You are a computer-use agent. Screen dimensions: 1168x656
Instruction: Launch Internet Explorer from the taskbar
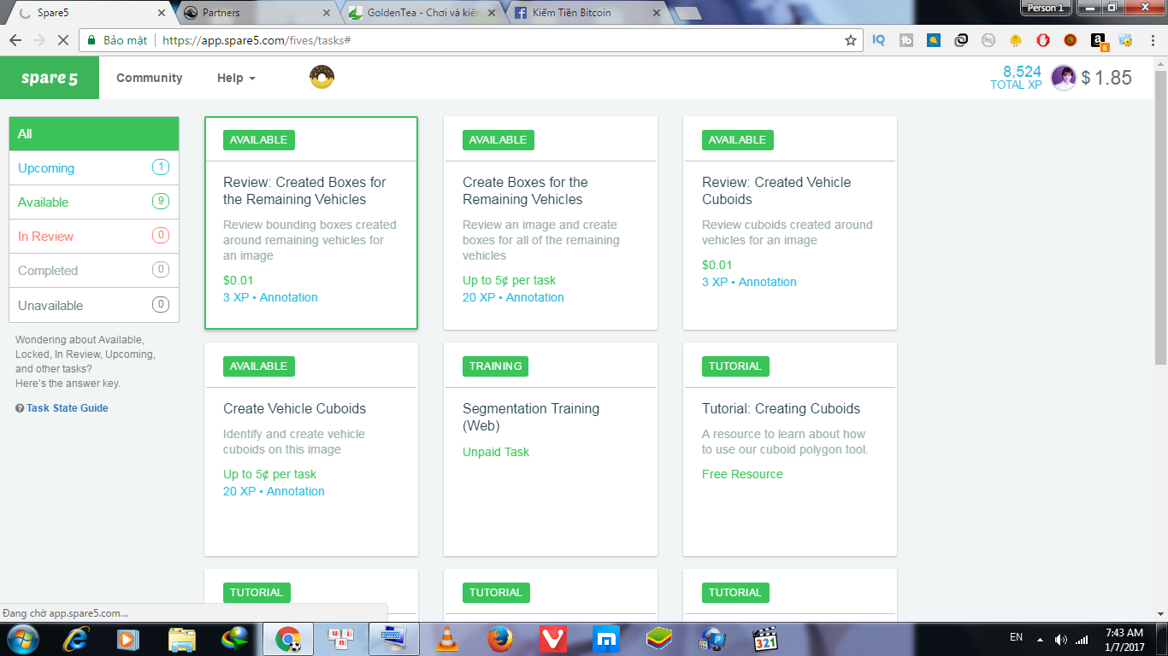[x=77, y=639]
